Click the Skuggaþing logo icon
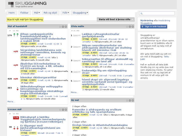The height and width of the screenshot is (136, 182). pos(11,4)
